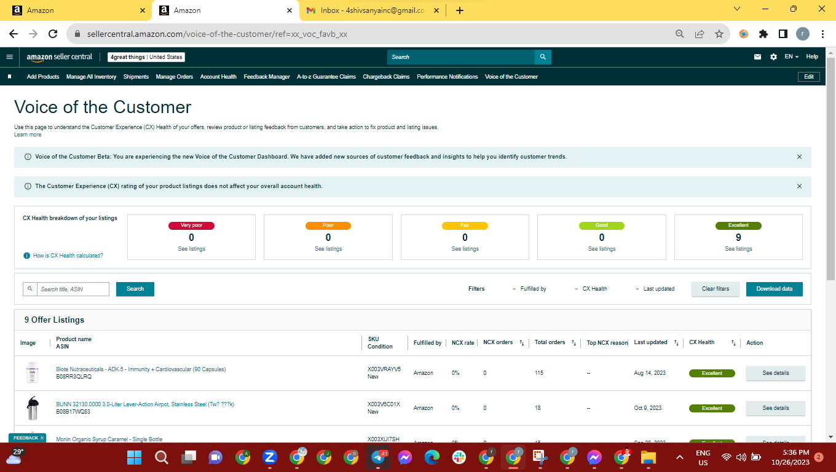This screenshot has width=836, height=472.
Task: Open Add Products in the navigation bar
Action: pos(43,77)
